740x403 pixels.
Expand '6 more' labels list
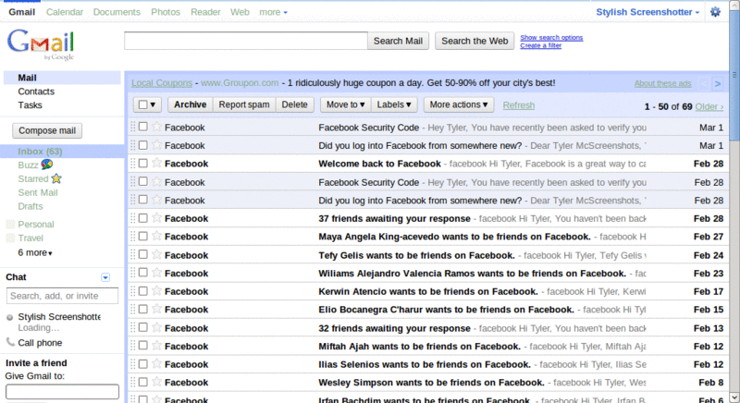(35, 252)
